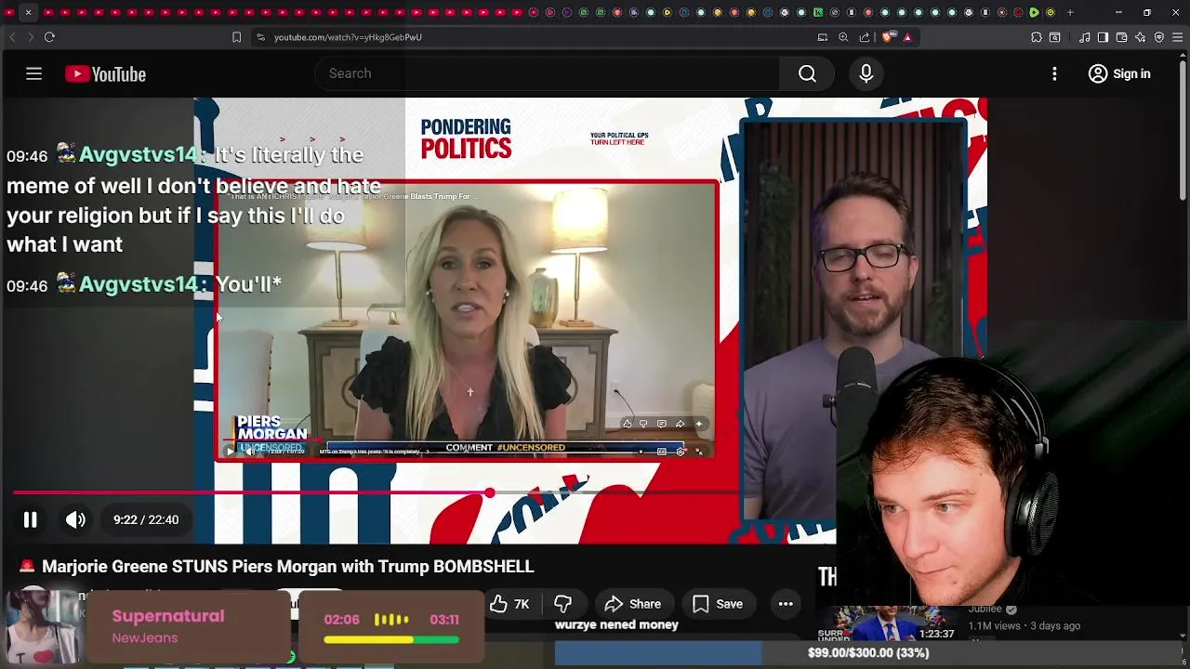
Task: Open the browser main hamburger menu
Action: (x=1178, y=37)
